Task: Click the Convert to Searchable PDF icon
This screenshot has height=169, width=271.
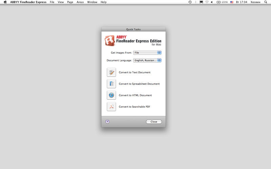Action: [111, 106]
